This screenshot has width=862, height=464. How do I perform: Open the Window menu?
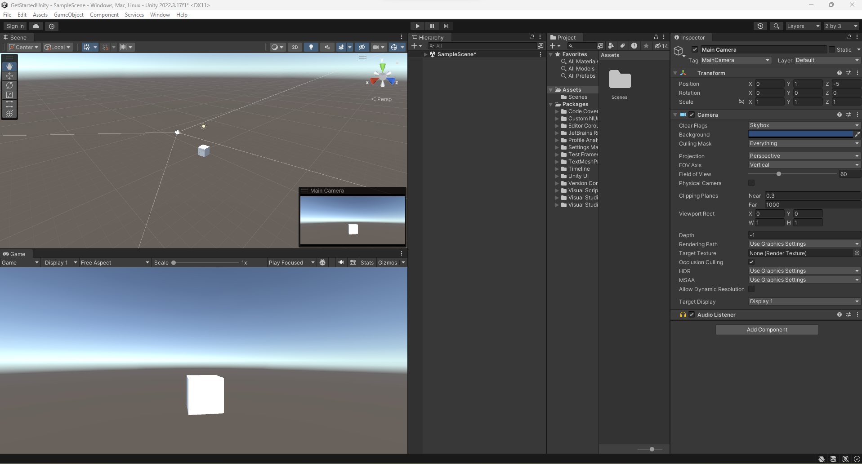click(160, 15)
